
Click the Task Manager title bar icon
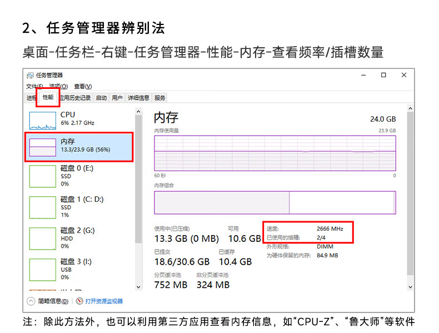tap(30, 75)
